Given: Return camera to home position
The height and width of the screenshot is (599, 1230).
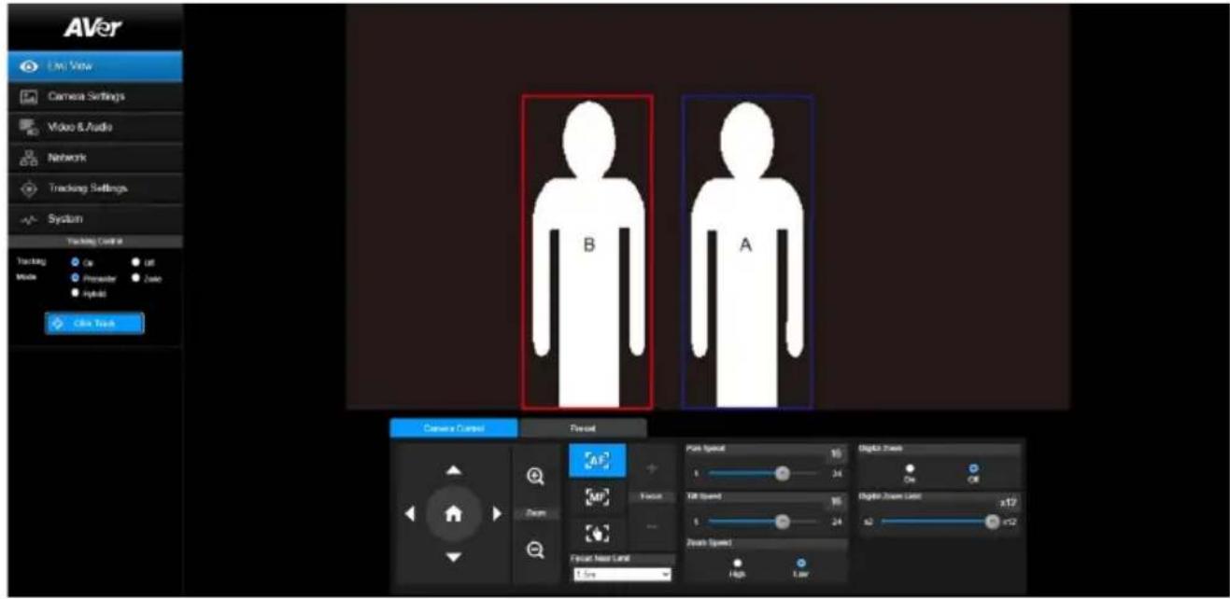Looking at the screenshot, I should pyautogui.click(x=453, y=512).
